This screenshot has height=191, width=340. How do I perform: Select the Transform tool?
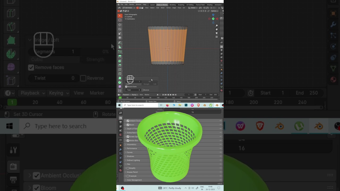[x=120, y=38]
